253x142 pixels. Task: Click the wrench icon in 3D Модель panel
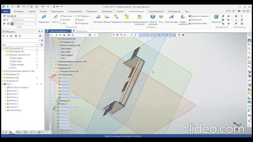pyautogui.click(x=40, y=36)
